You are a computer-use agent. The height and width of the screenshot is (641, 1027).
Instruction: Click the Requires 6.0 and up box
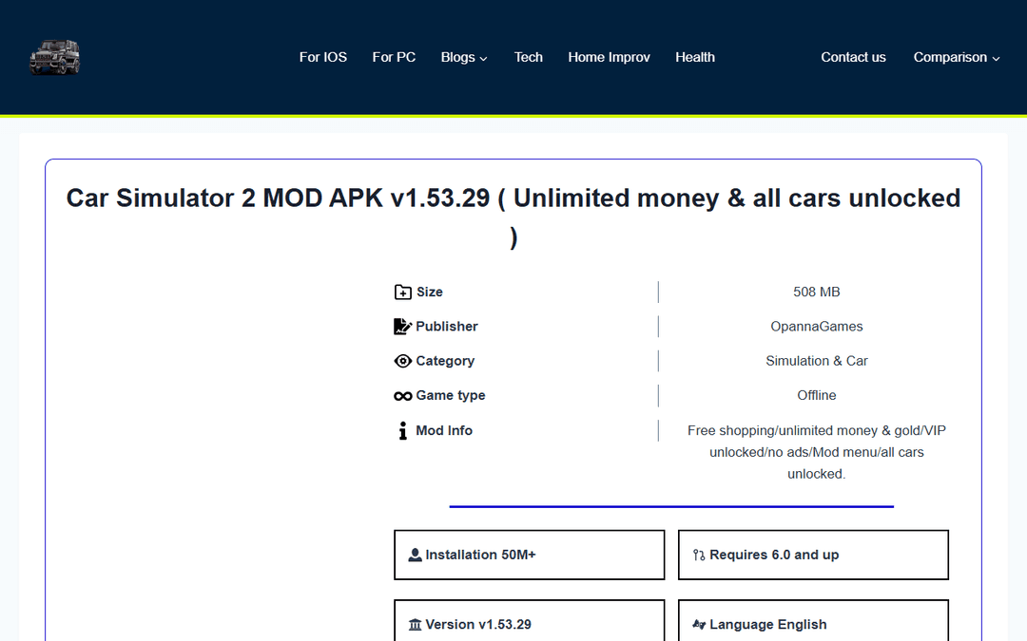point(813,555)
